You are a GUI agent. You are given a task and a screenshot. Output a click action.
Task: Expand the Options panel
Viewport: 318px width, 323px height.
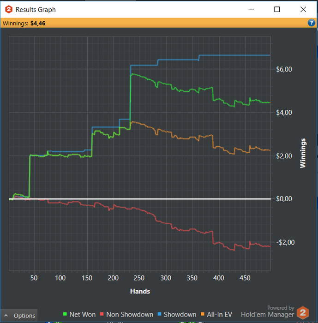[x=19, y=315]
